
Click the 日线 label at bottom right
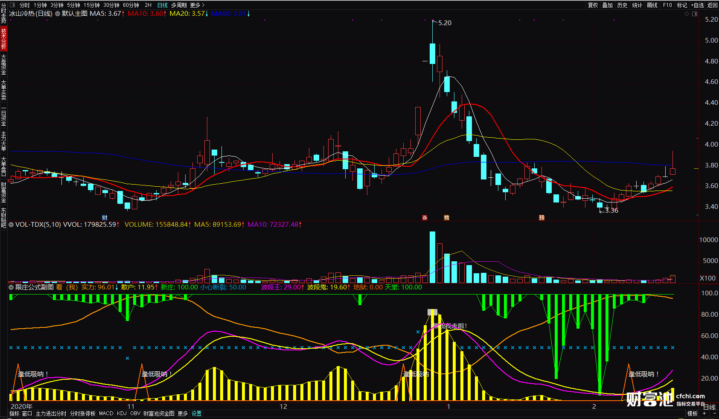[709, 407]
